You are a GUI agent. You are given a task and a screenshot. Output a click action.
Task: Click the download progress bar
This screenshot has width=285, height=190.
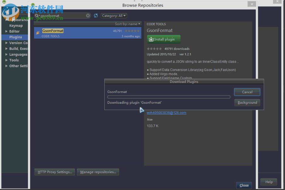[x=169, y=97]
